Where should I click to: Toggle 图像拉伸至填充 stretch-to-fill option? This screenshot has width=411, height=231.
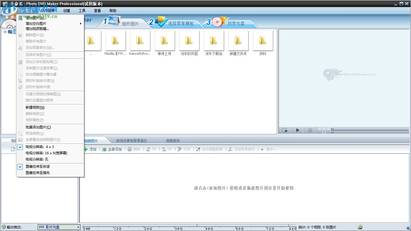(x=38, y=173)
